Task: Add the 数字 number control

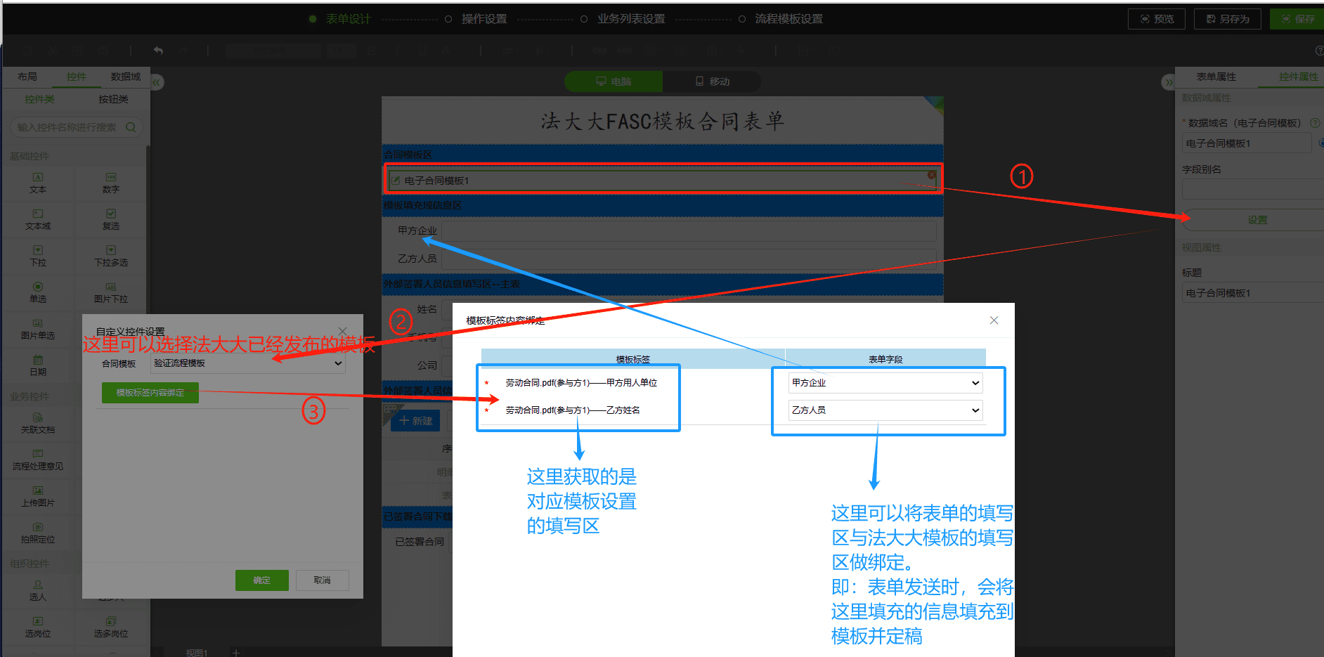Action: click(x=110, y=183)
